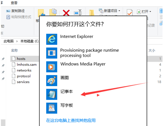Viewport: 168px width, 126px height.
Task: Select the lmhosts.sam file name
Action: (x=27, y=65)
